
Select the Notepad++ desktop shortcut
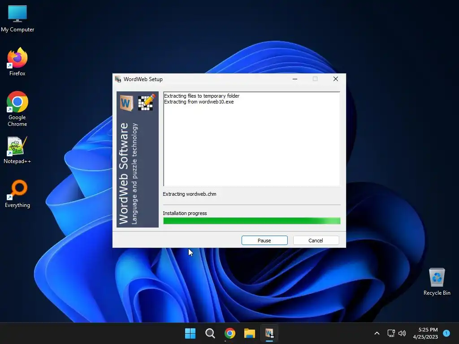17,150
